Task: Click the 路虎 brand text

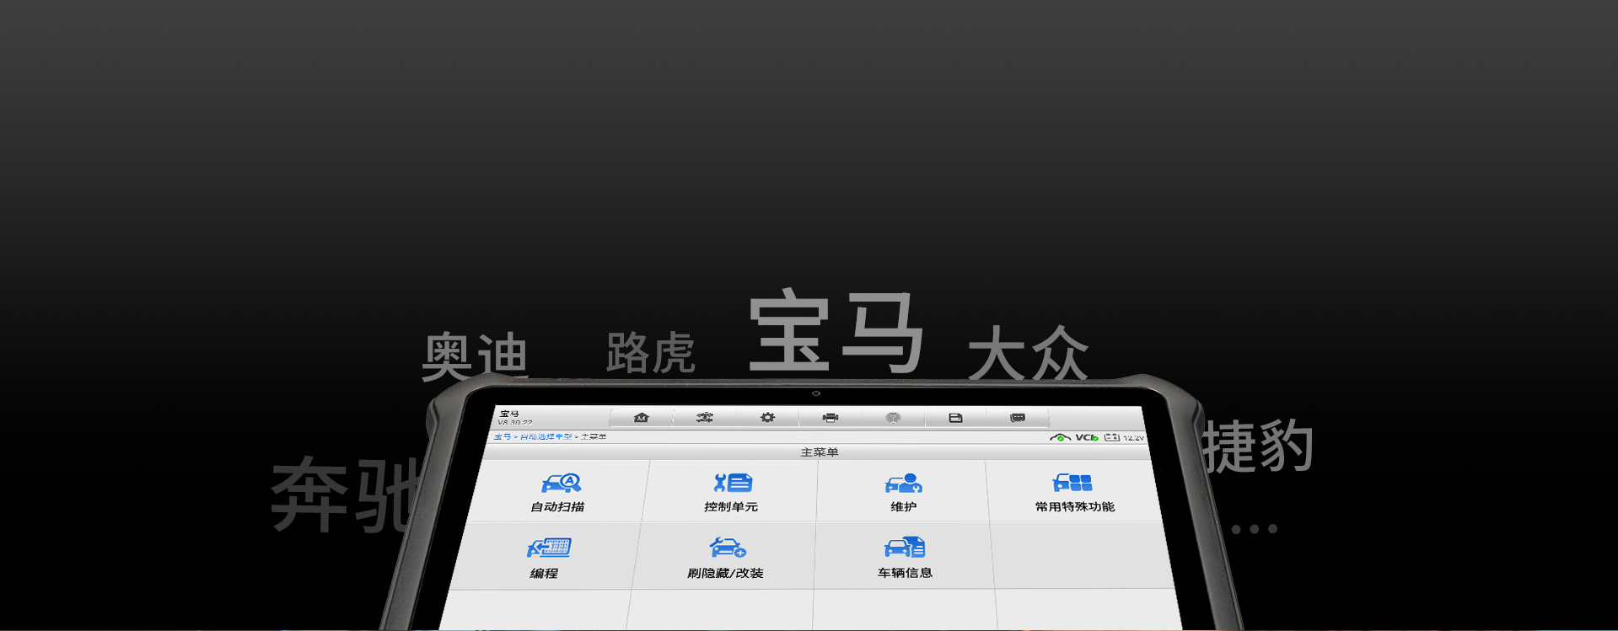Action: pos(650,353)
